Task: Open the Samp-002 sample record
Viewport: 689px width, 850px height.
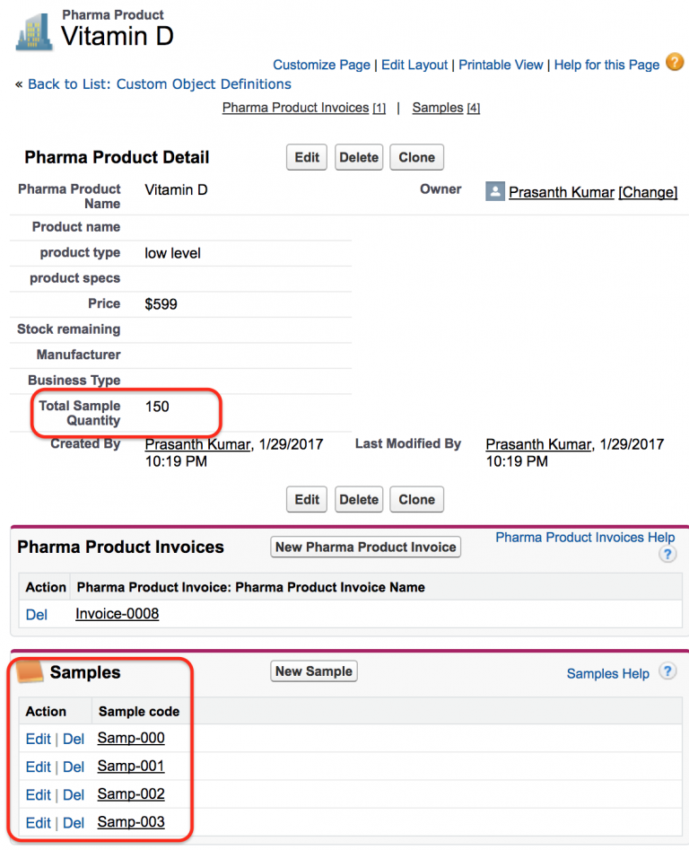Action: (131, 794)
